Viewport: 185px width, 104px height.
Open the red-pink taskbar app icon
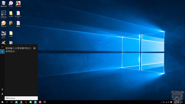tap(40, 102)
